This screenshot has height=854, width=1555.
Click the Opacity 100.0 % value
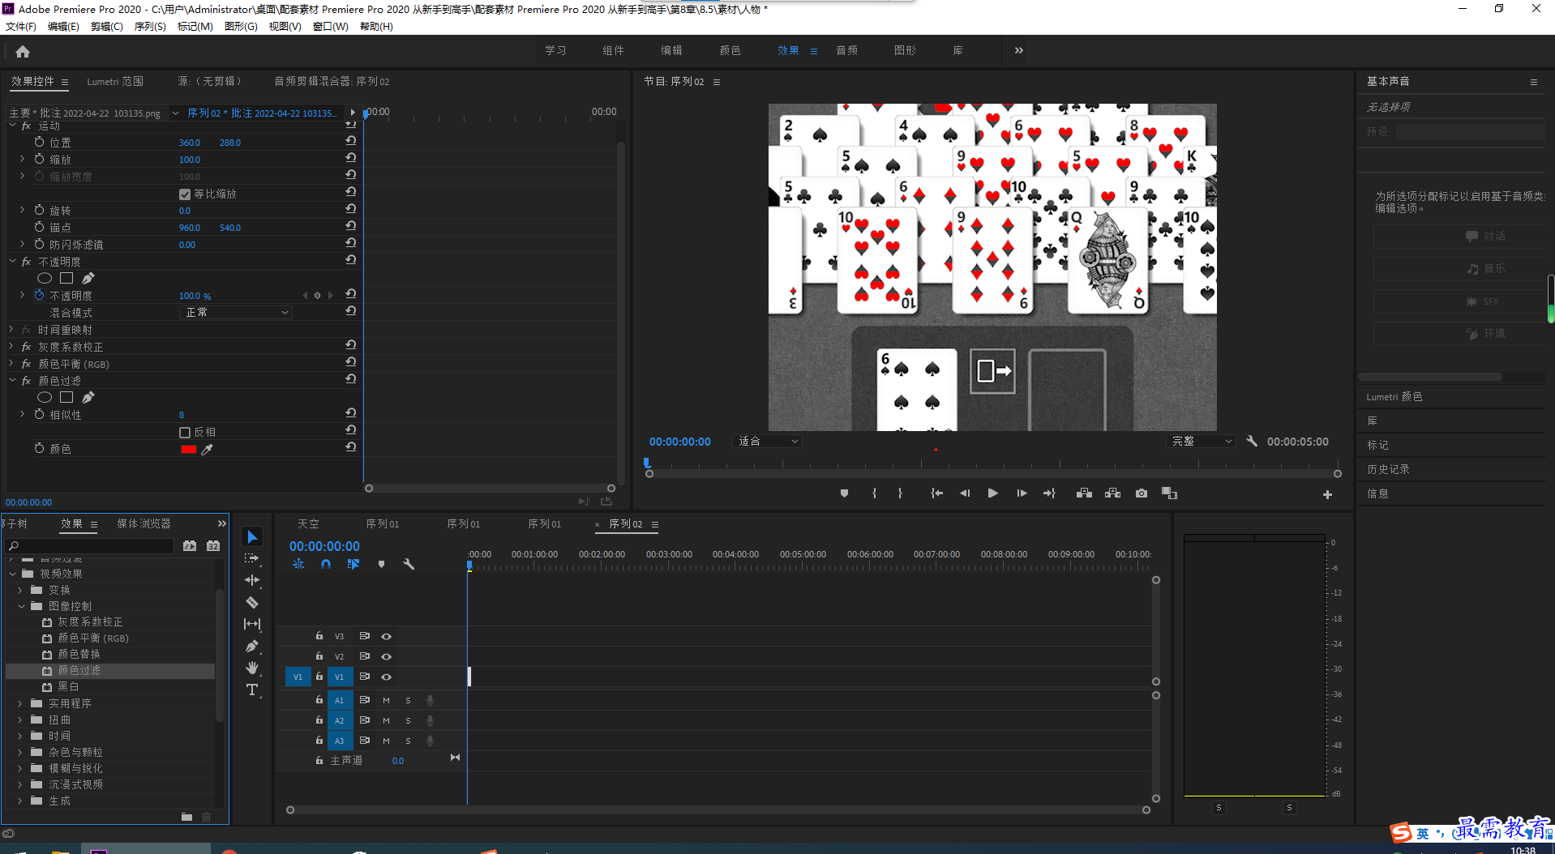pyautogui.click(x=195, y=296)
